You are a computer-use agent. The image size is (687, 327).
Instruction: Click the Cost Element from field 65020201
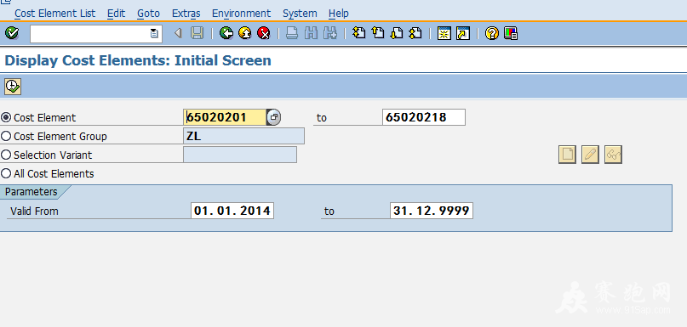pos(225,117)
